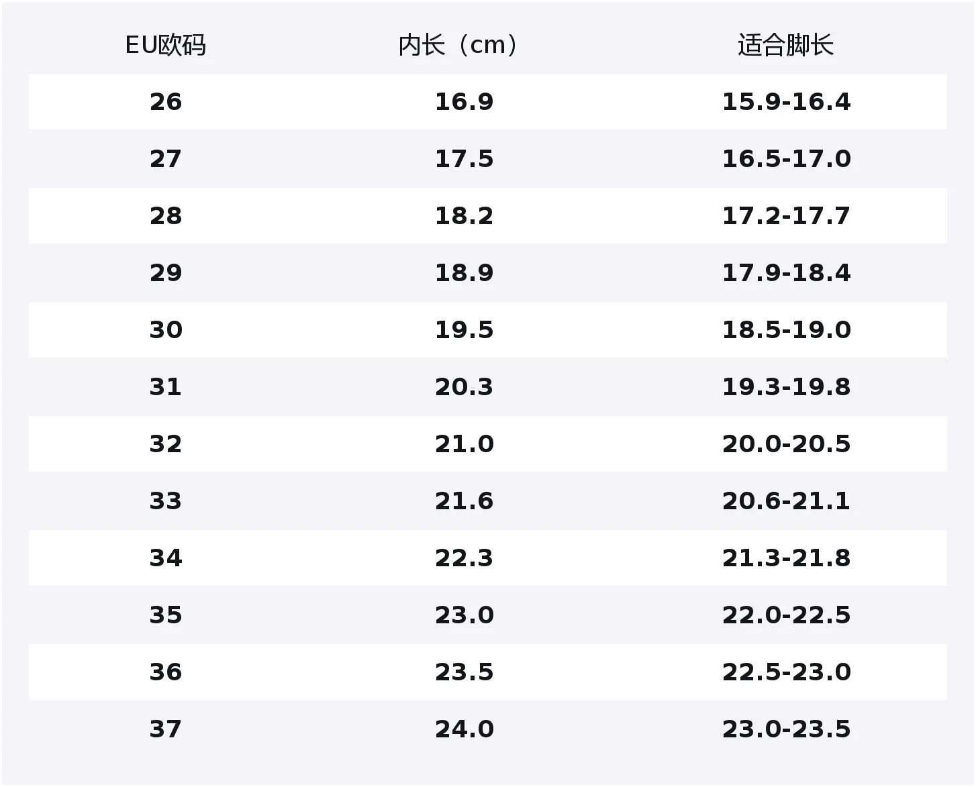The width and height of the screenshot is (976, 787).
Task: Click foot length range 23.0-23.5
Action: (786, 729)
